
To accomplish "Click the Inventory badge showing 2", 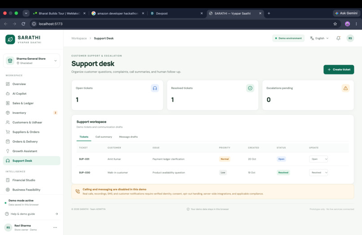I will point(55,113).
